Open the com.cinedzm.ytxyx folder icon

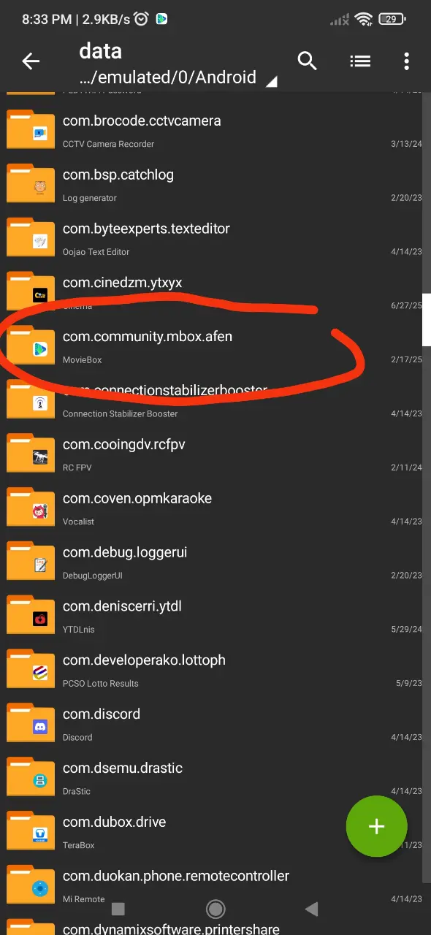pyautogui.click(x=31, y=291)
